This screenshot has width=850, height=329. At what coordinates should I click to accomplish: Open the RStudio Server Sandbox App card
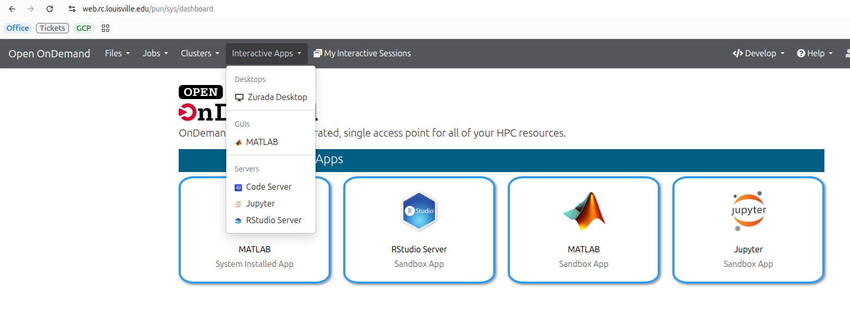419,230
